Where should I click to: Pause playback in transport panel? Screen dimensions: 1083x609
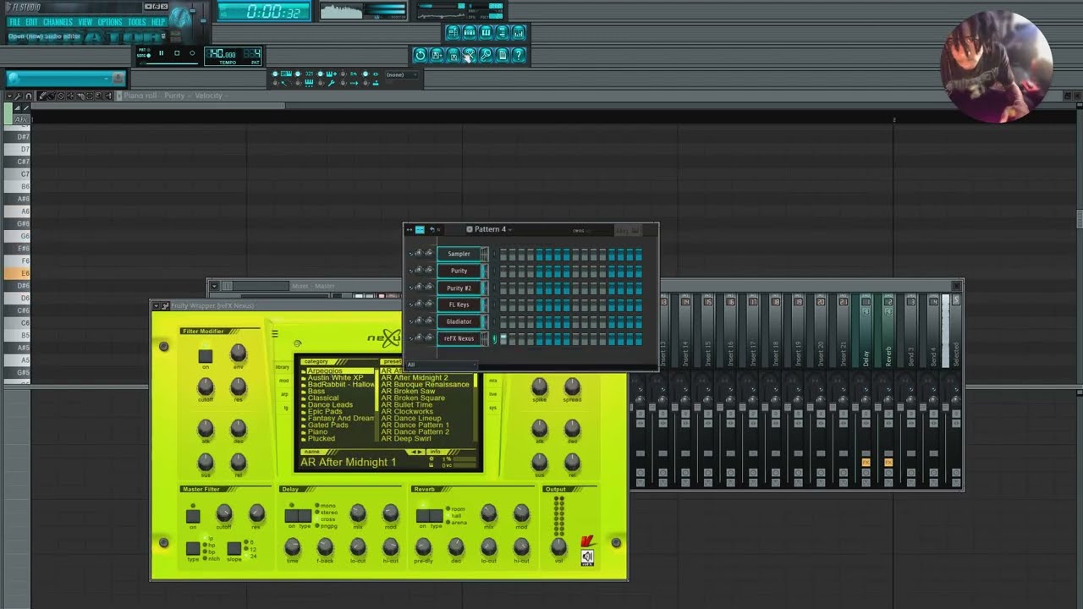pyautogui.click(x=161, y=52)
